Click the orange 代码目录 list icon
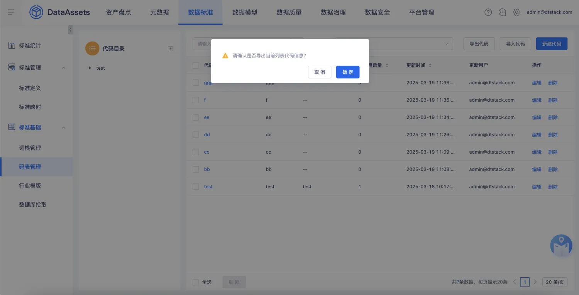The width and height of the screenshot is (579, 295). tap(92, 49)
